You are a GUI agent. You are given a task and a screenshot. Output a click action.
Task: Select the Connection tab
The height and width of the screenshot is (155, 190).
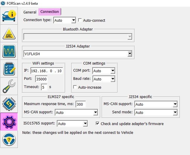[49, 12]
